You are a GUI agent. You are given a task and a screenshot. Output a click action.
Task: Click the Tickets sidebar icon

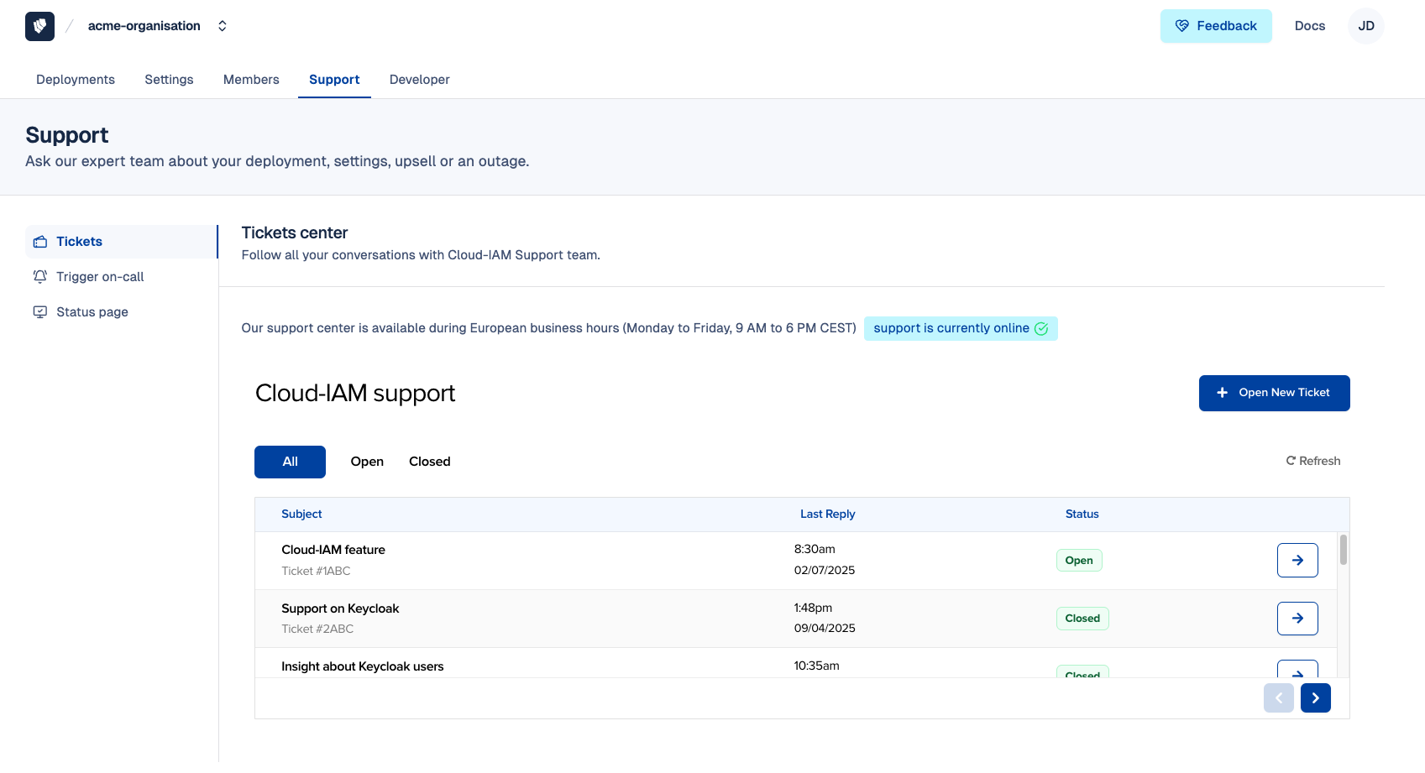coord(40,242)
